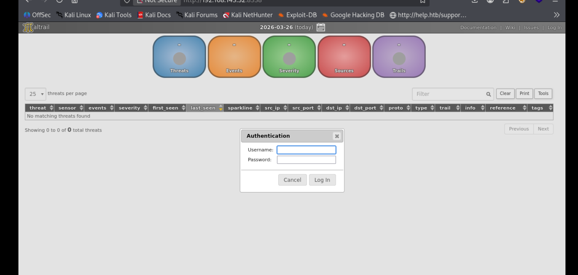This screenshot has height=275, width=578.
Task: Select the orange Events summary tile
Action: coord(234,57)
